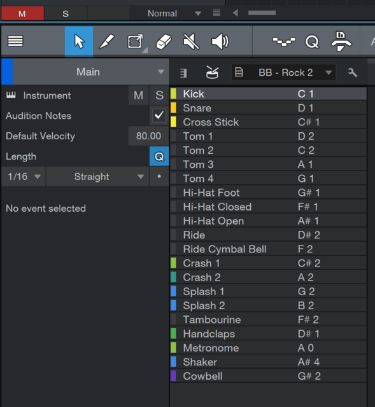Select the Metronome row
Image resolution: width=375 pixels, height=407 pixels.
(x=268, y=348)
